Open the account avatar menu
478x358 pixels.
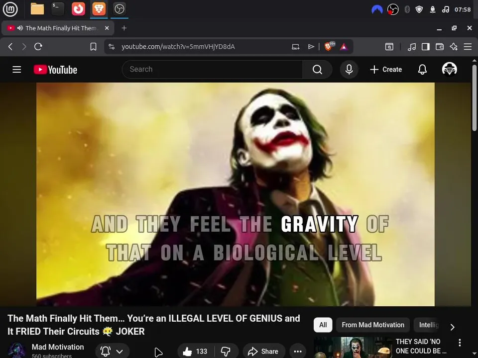coord(449,69)
